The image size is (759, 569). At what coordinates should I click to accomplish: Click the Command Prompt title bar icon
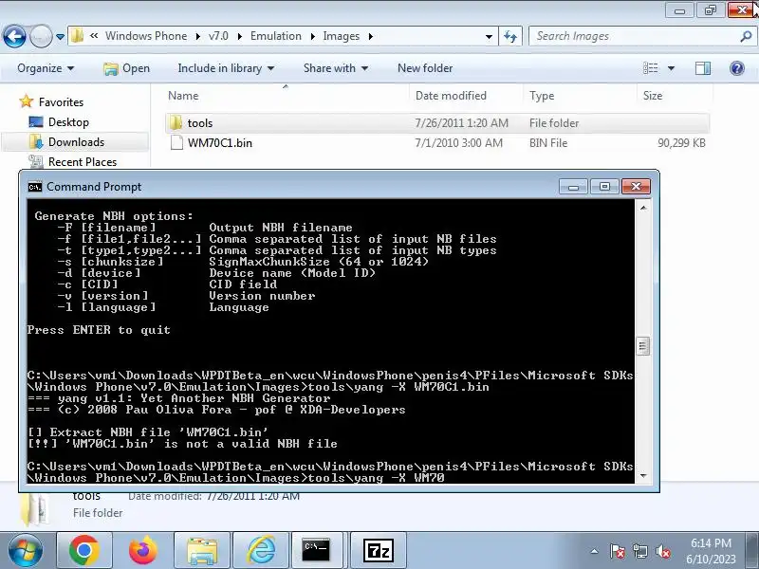35,187
